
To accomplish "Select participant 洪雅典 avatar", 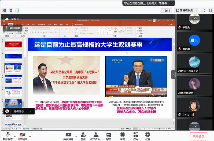I will pos(194,40).
